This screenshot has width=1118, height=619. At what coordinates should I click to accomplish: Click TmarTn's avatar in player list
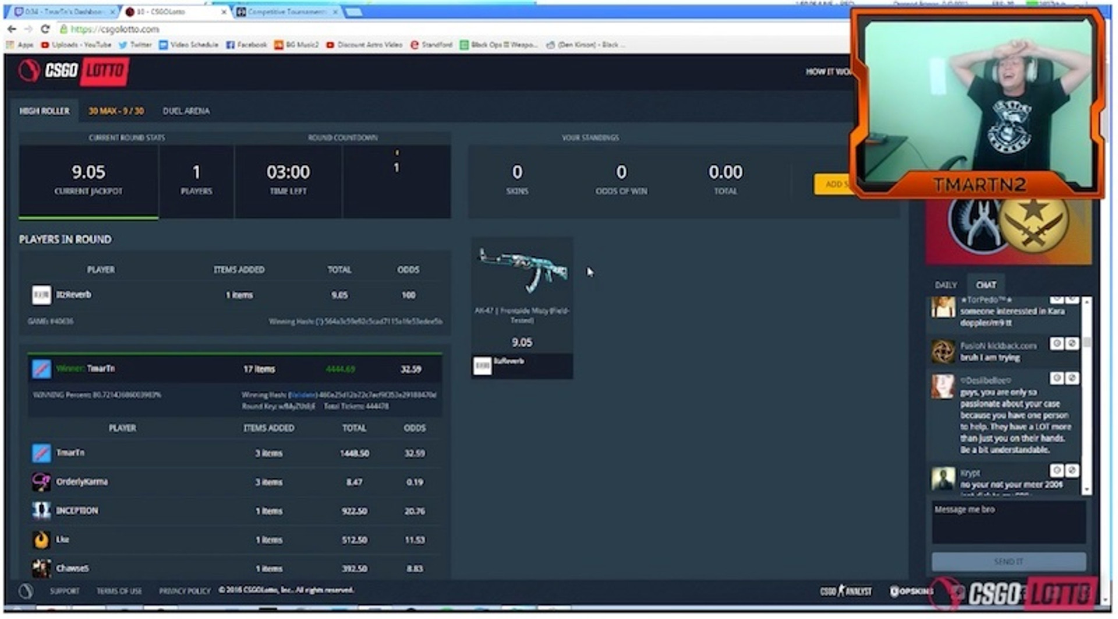(x=41, y=453)
